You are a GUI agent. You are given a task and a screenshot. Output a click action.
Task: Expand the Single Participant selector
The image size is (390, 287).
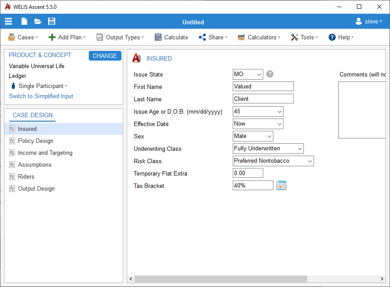point(40,86)
